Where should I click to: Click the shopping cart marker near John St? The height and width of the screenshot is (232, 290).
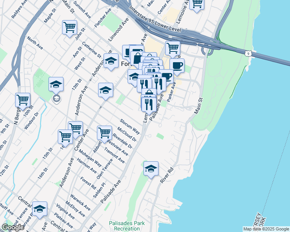69,29
